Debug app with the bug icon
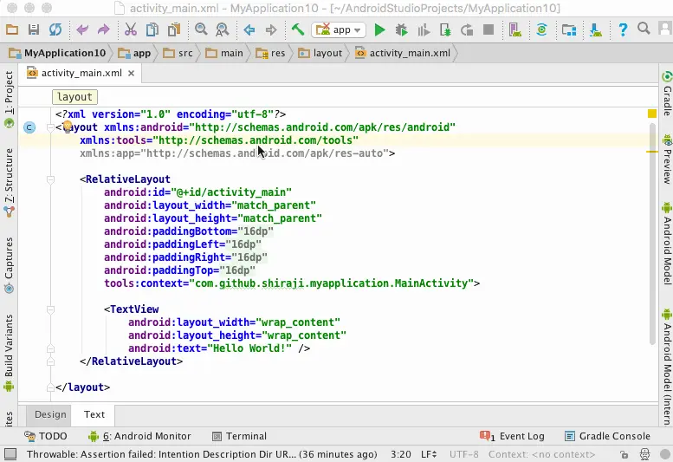The image size is (673, 462). 401,29
